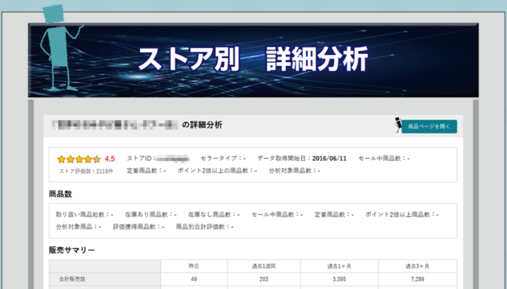Click the blurred store name title

115,125
